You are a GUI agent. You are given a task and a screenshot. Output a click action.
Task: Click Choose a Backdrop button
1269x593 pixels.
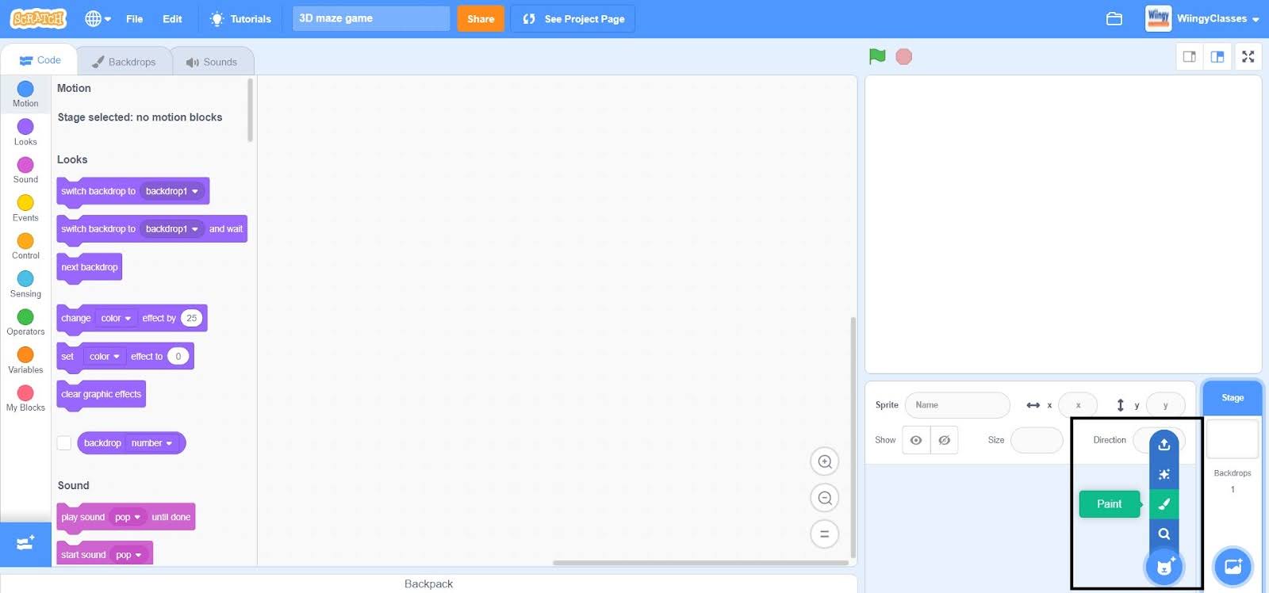1233,566
